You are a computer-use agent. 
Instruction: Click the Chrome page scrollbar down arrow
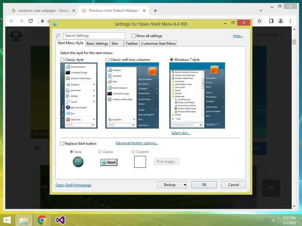[x=294, y=206]
